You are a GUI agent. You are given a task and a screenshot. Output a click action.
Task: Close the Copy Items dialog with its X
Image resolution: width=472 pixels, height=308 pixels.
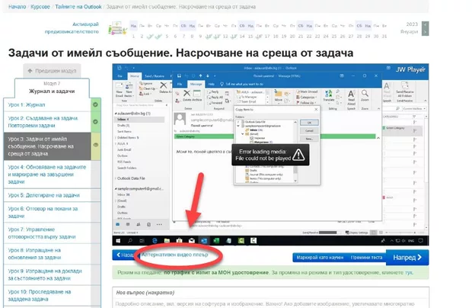tap(316, 109)
